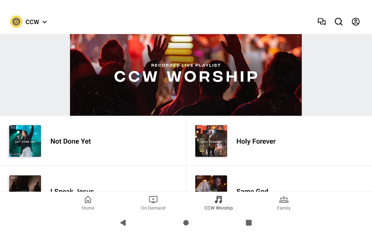Open the CCW Worship playlist banner
372x232 pixels.
coord(186,75)
